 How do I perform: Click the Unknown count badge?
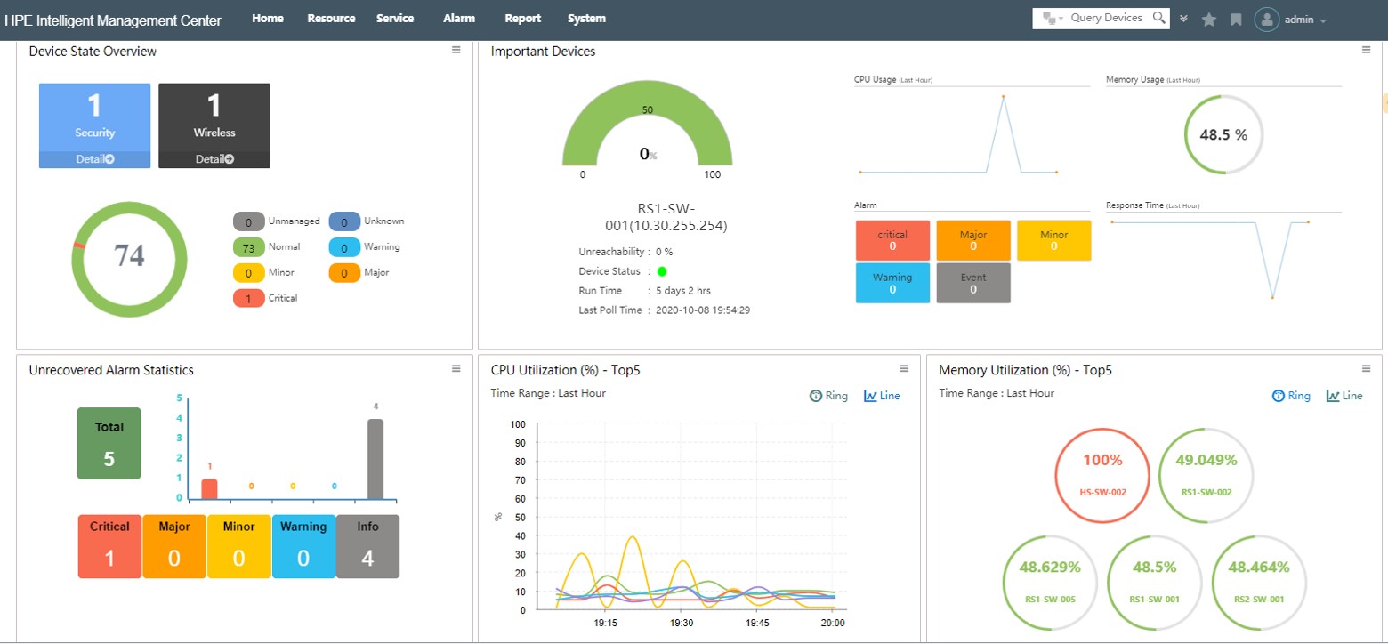pyautogui.click(x=344, y=221)
